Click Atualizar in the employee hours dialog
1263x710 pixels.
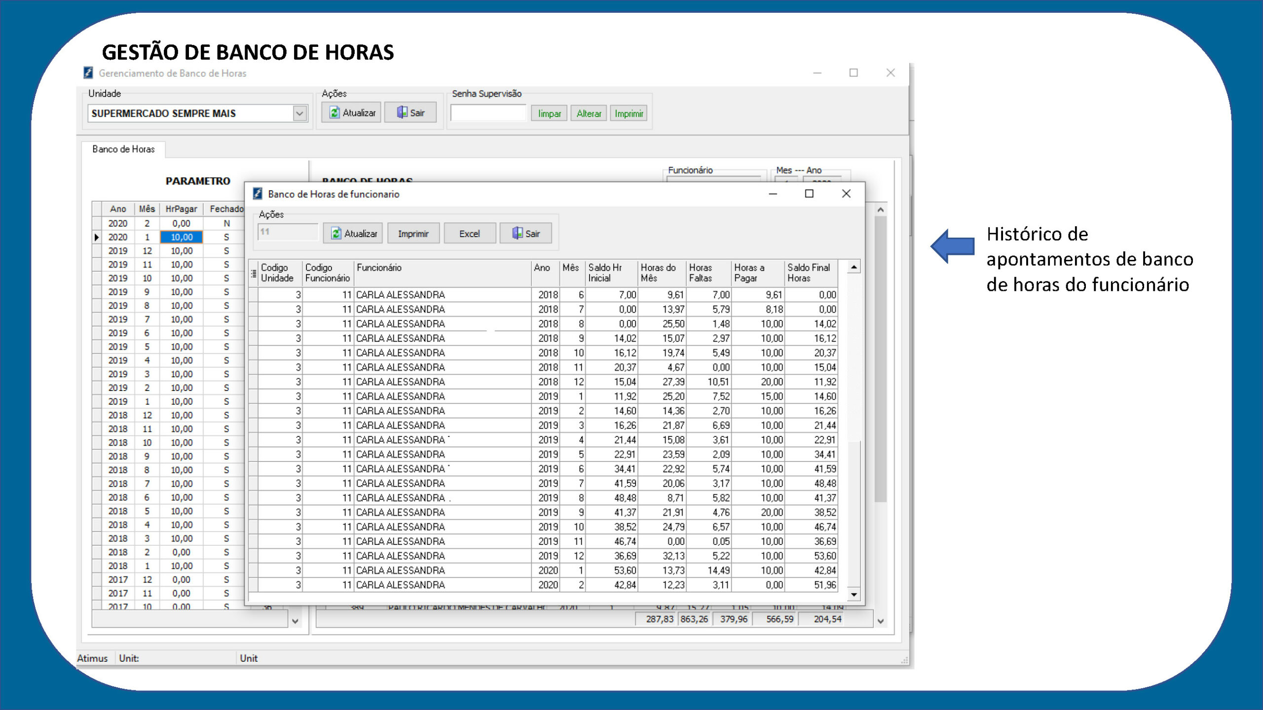354,234
